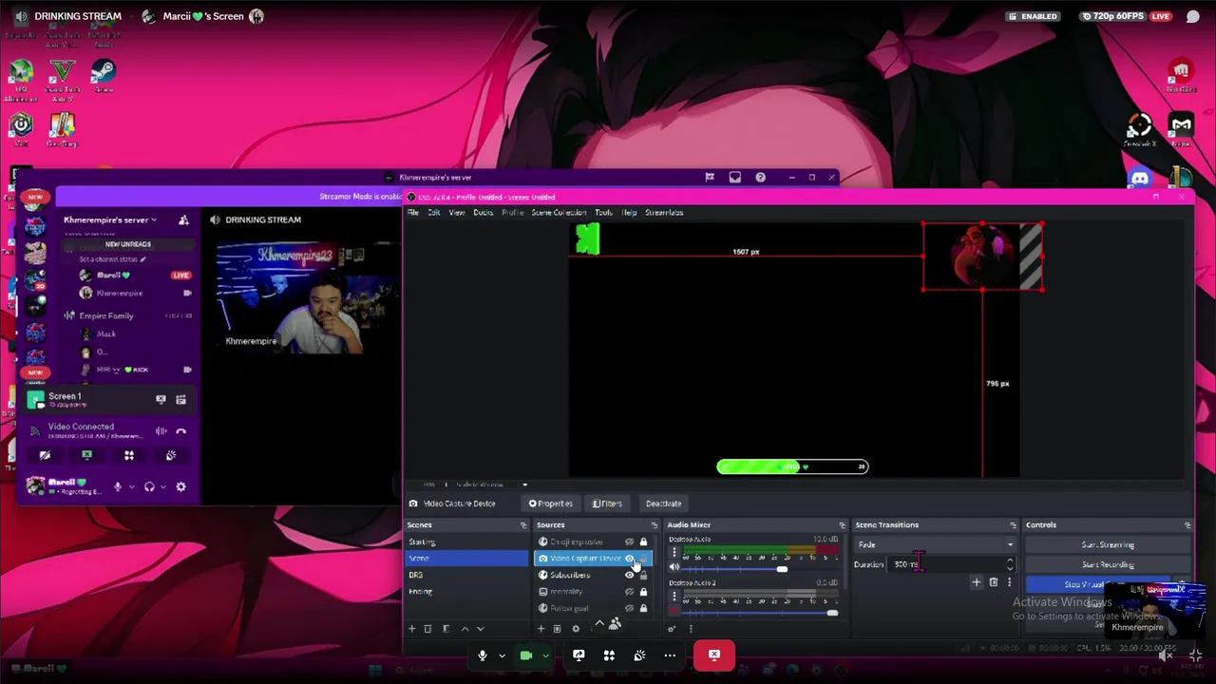Open Empire Family voice channel in Discord
The width and height of the screenshot is (1216, 684).
tap(106, 315)
